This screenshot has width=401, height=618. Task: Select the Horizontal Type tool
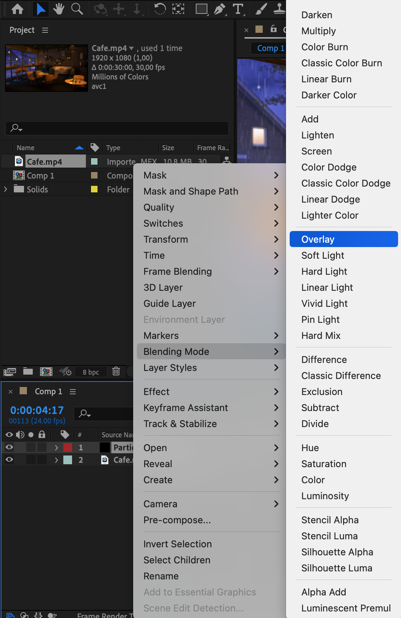(x=238, y=9)
